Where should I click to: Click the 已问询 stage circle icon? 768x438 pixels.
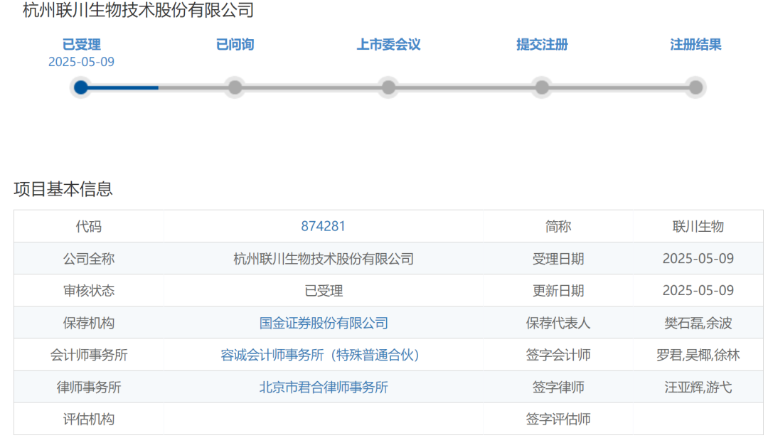pyautogui.click(x=235, y=87)
